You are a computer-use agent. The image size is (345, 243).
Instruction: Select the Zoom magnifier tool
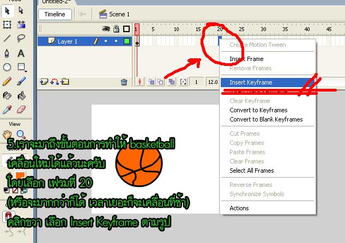coord(21,134)
